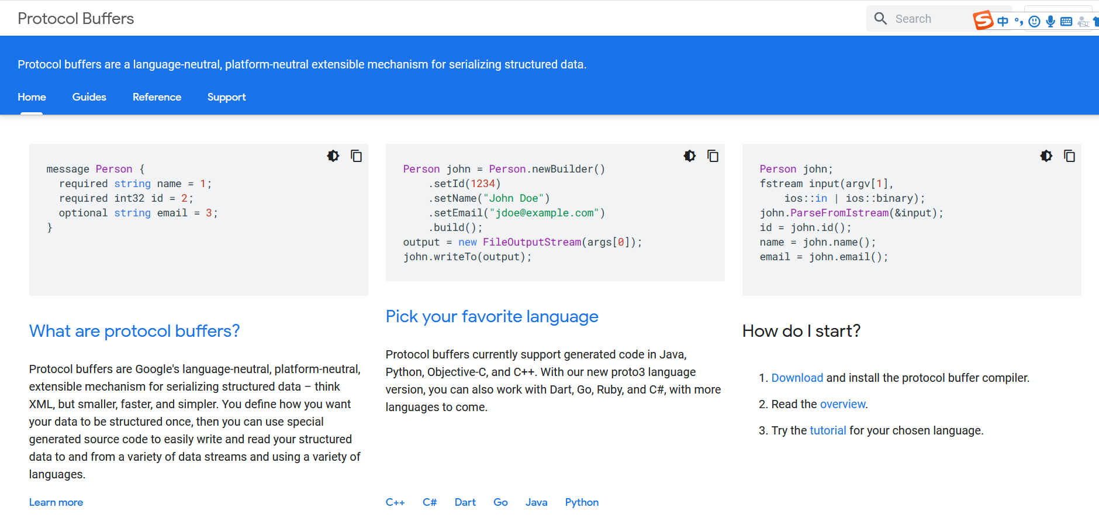Image resolution: width=1099 pixels, height=521 pixels.
Task: Click the blue banner tagline text
Action: tap(302, 64)
